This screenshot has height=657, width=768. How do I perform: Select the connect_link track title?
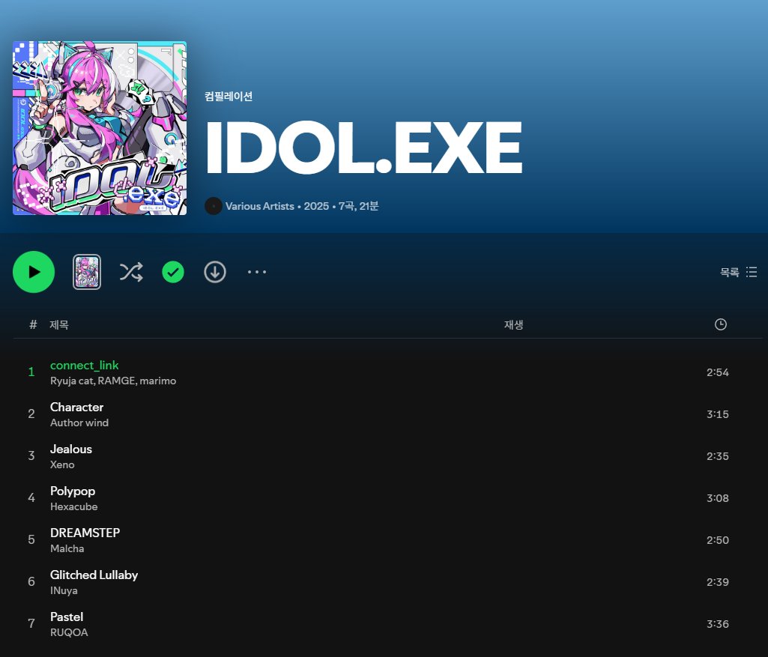click(x=84, y=366)
